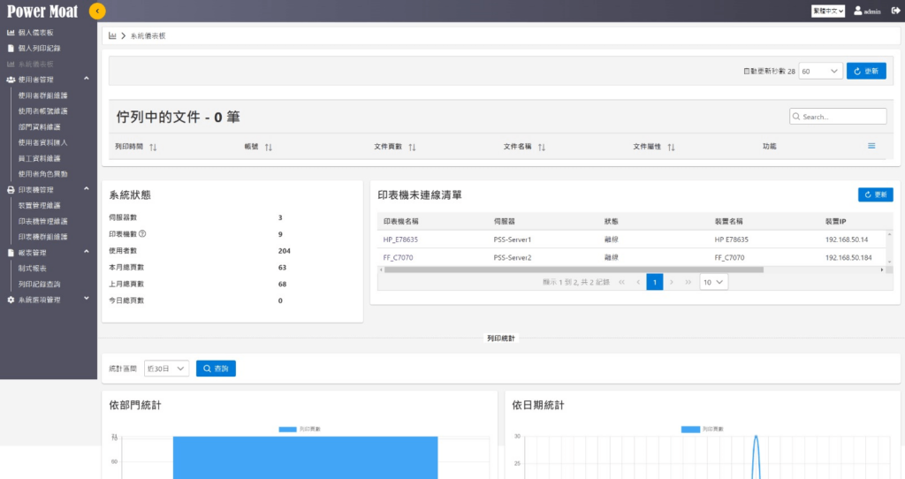Image resolution: width=905 pixels, height=479 pixels.
Task: Open the queue table hamburger column menu
Action: coord(871,146)
